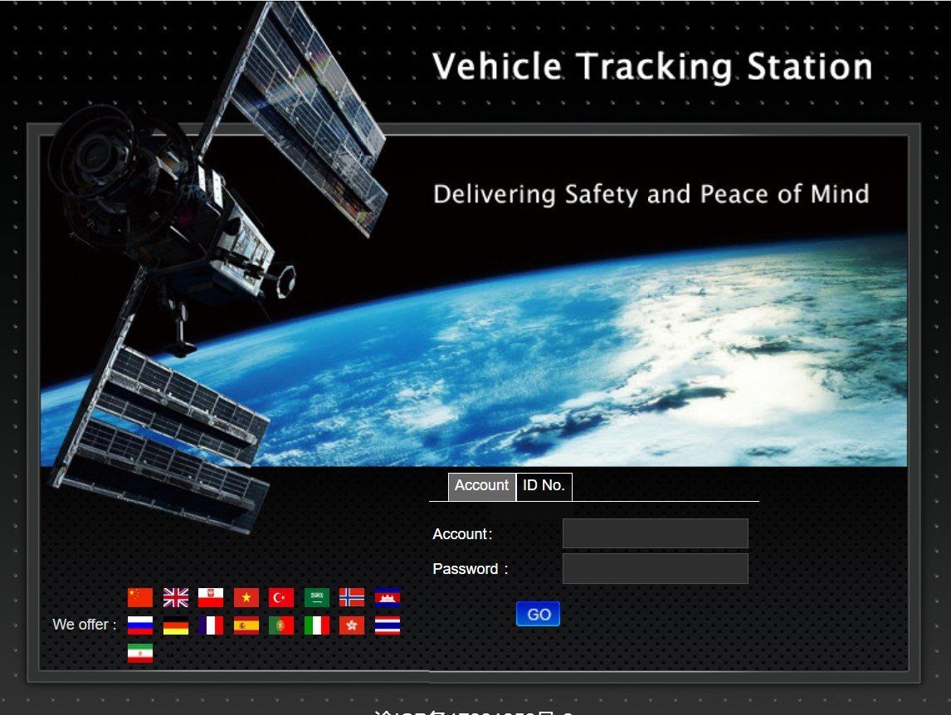Click the Italian flag icon
The width and height of the screenshot is (951, 715).
317,625
